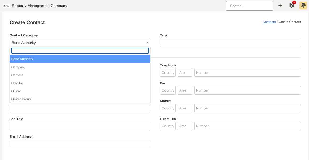Viewport: 309px width, 160px height.
Task: Click the company logo in header
Action: [6, 6]
